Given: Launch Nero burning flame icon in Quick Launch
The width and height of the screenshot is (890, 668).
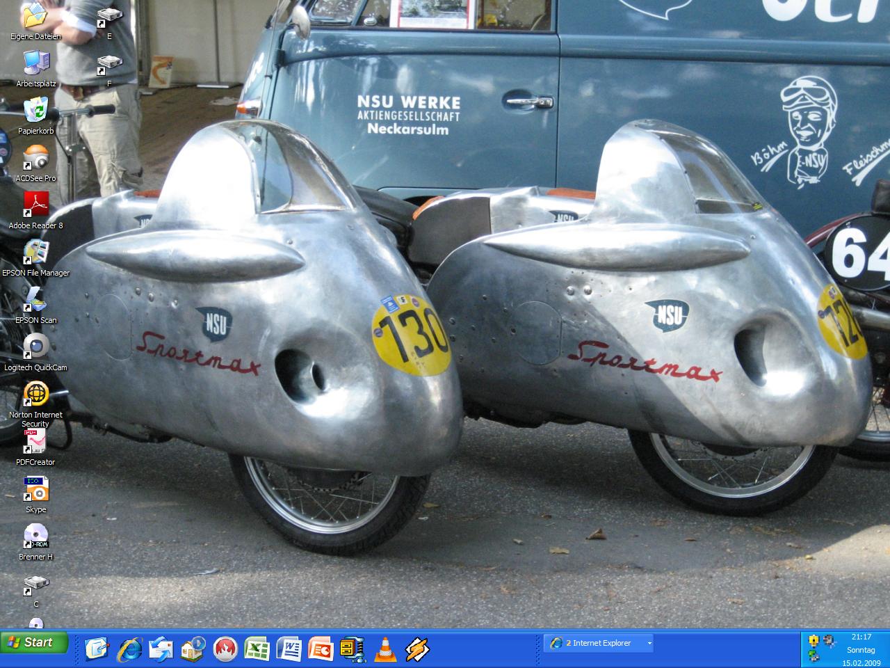Looking at the screenshot, I should tap(225, 649).
